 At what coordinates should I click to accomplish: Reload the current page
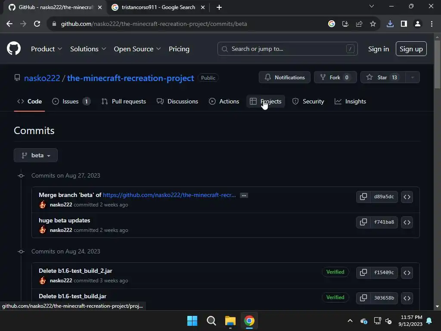click(x=37, y=24)
